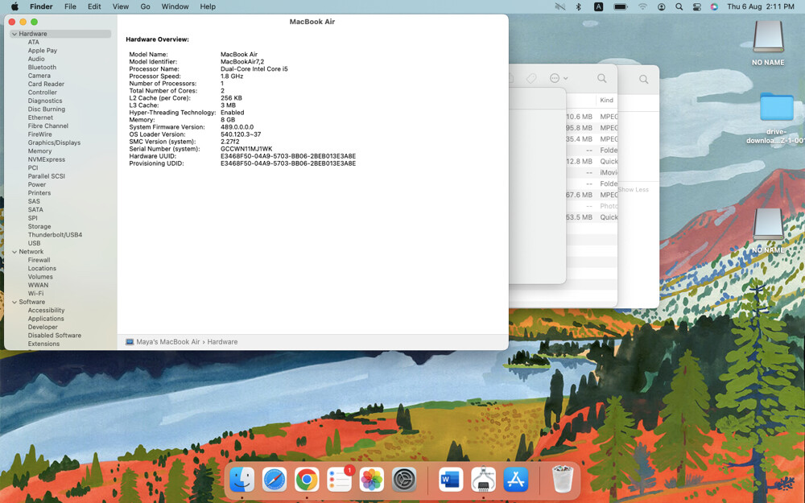This screenshot has width=805, height=503.
Task: Select Applications under Software
Action: click(46, 319)
